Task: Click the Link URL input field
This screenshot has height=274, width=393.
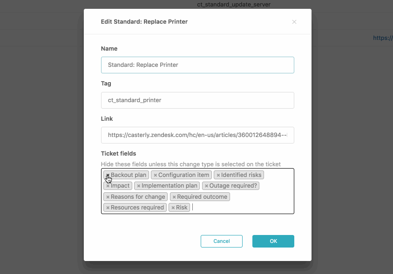Action: pyautogui.click(x=197, y=135)
